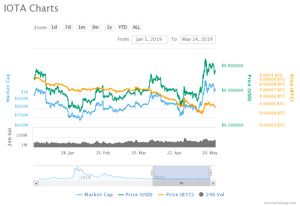Viewport: 300px width, 206px height.
Task: Click the navigator scrollbar right arrow
Action: 213,183
